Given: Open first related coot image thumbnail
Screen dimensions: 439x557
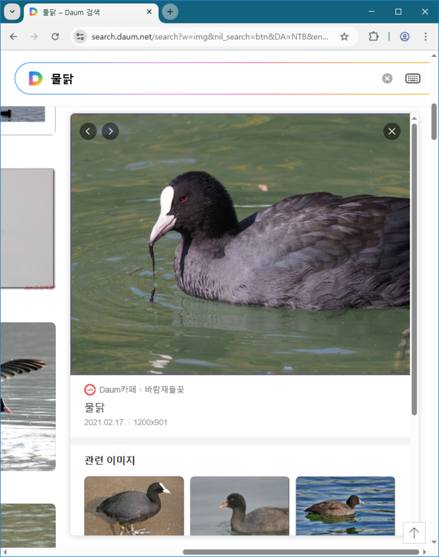Looking at the screenshot, I should pyautogui.click(x=134, y=505).
